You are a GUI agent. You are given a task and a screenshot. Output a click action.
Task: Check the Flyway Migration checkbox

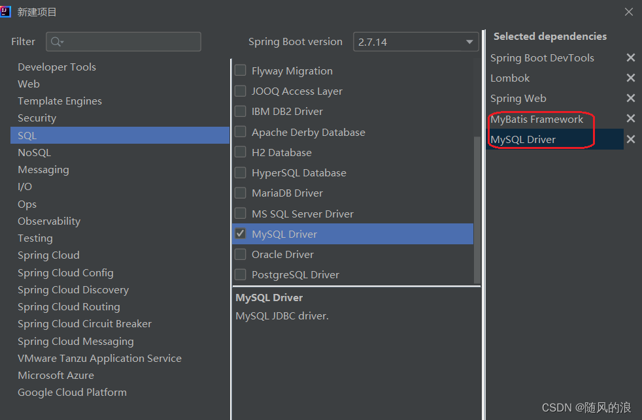[x=241, y=71]
